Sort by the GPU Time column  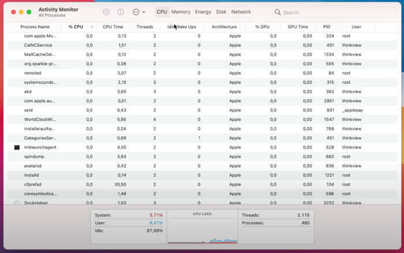click(298, 27)
